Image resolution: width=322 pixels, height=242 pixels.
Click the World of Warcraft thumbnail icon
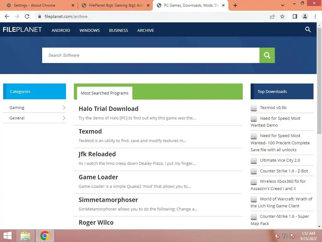pyautogui.click(x=254, y=199)
